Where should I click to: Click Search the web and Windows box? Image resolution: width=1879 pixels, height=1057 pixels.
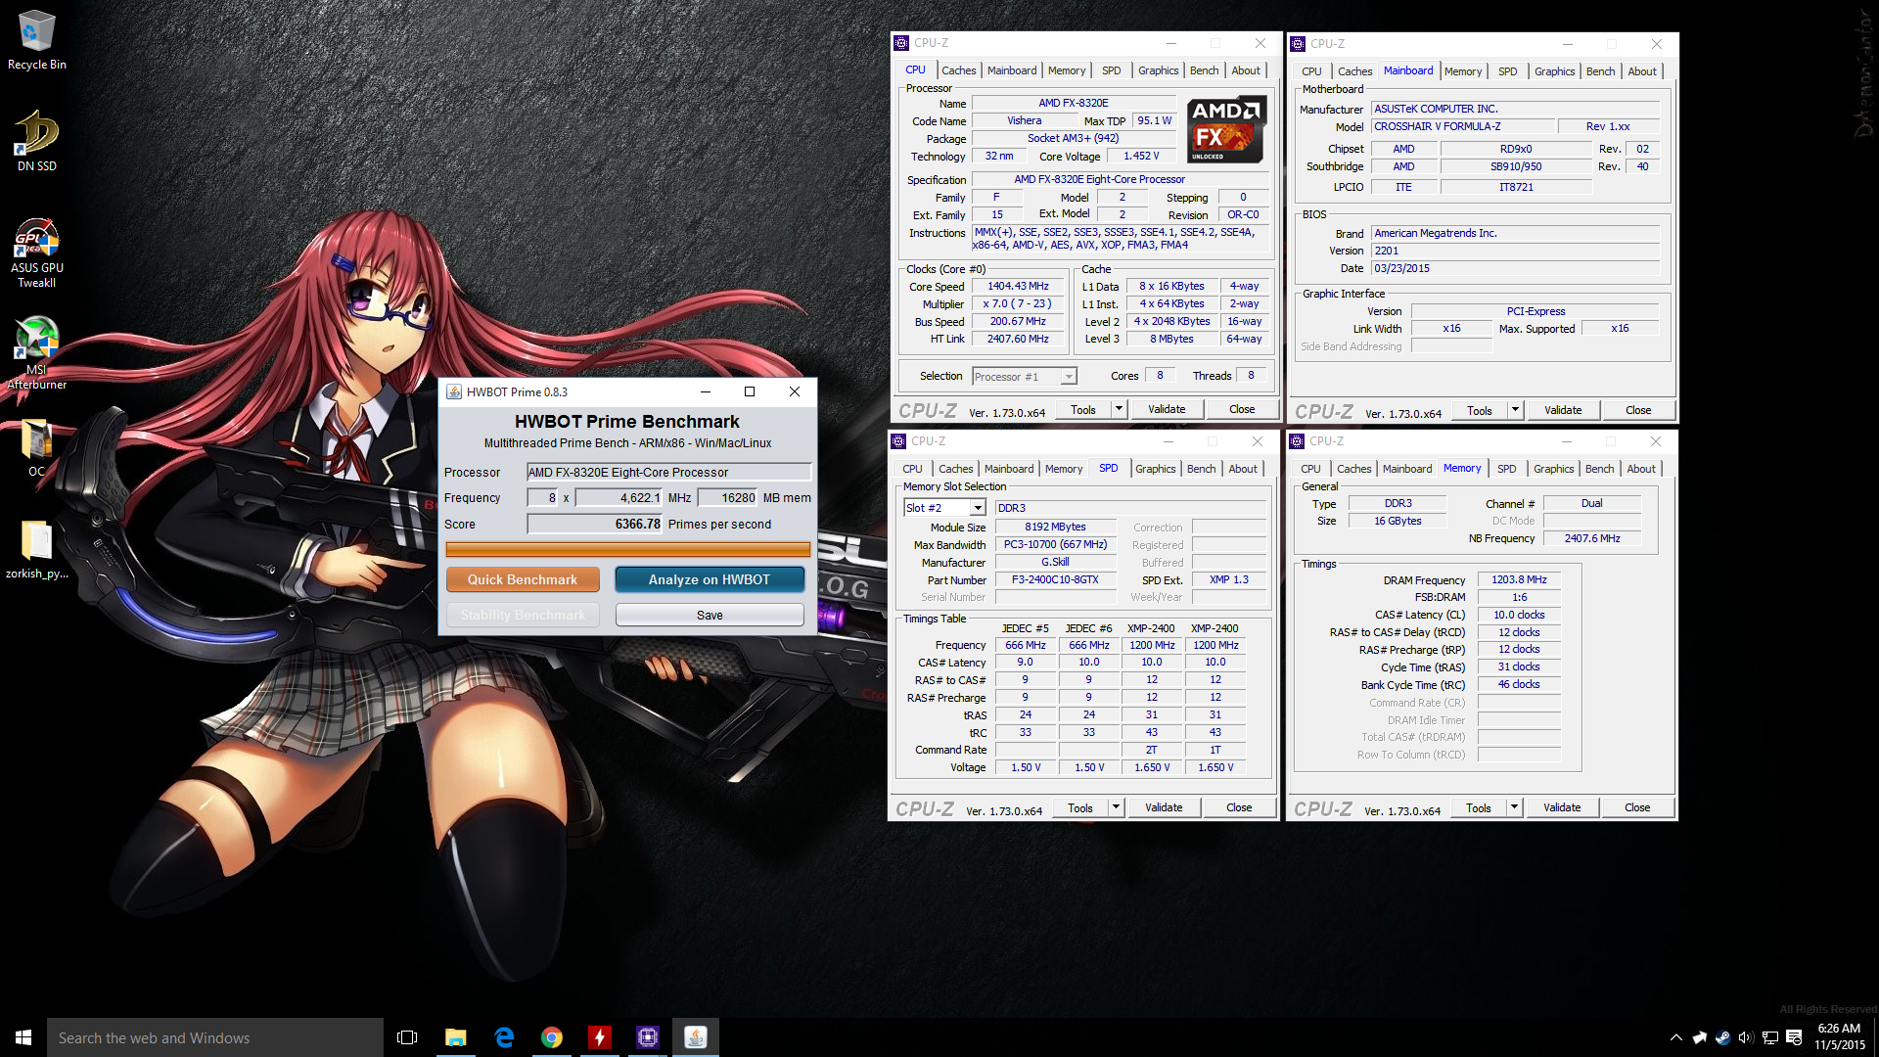215,1037
